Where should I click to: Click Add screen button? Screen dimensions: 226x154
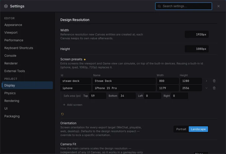(73, 105)
